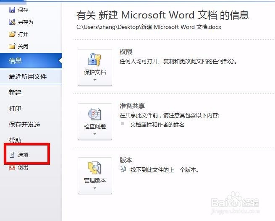This screenshot has height=221, width=275.
Task: Click the red Exit icon
Action: [12, 167]
